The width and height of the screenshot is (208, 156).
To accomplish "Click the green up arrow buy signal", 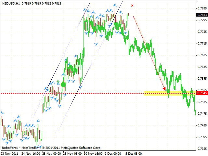I will pos(58,81).
